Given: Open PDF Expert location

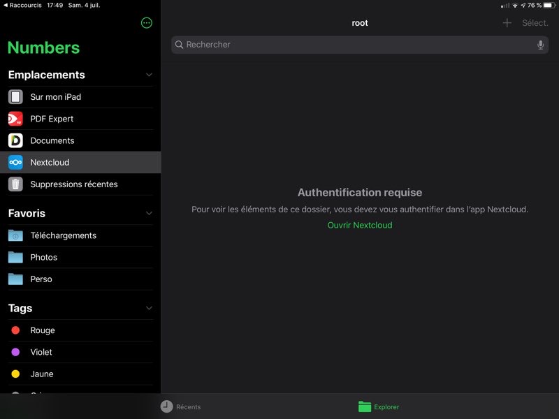Looking at the screenshot, I should point(52,119).
